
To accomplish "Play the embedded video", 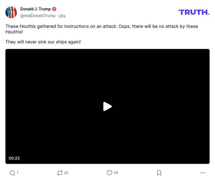I will click(x=107, y=106).
